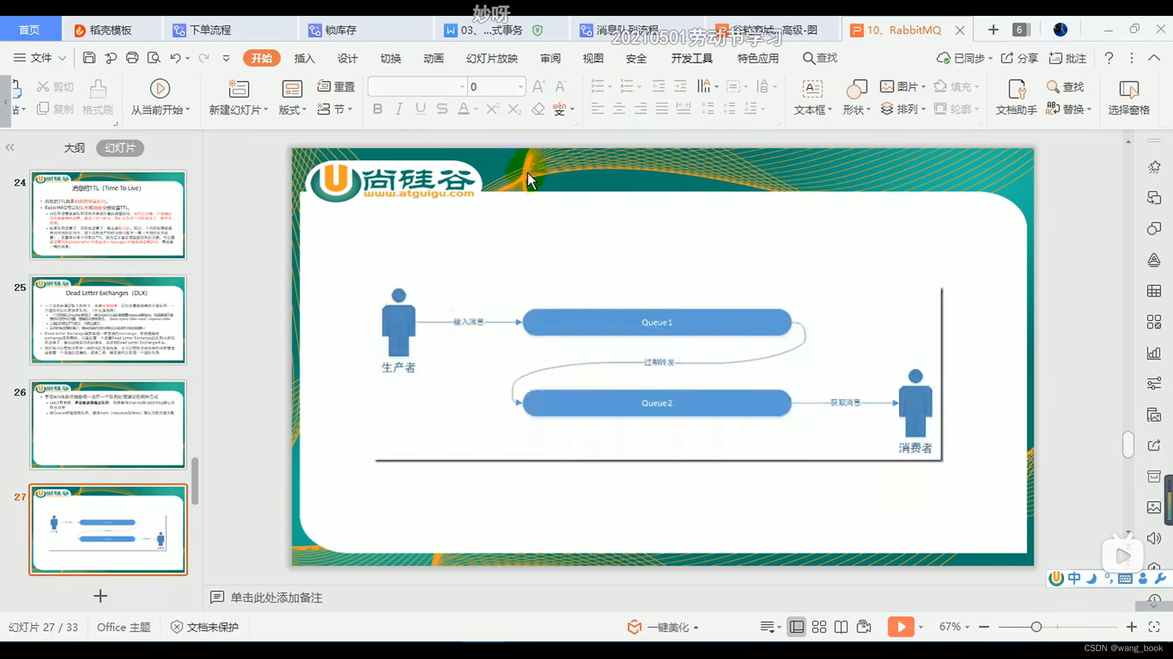The height and width of the screenshot is (659, 1173).
Task: Click the zoom out minus button
Action: (x=984, y=627)
